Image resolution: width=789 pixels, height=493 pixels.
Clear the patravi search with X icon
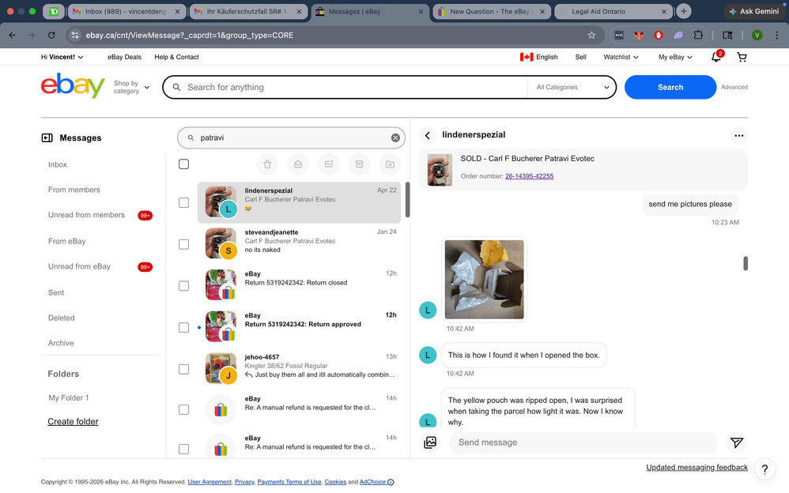[x=395, y=137]
